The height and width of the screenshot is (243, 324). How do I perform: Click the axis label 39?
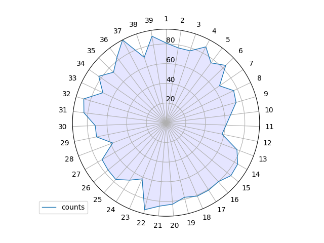pos(149,20)
